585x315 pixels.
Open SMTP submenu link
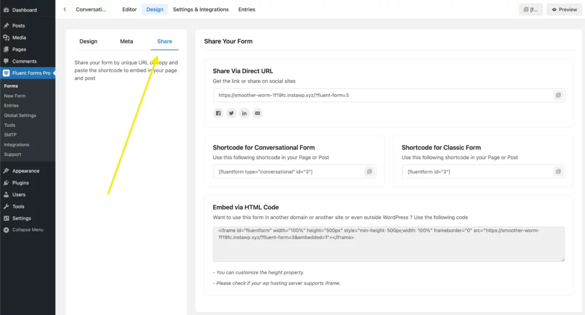tap(10, 135)
